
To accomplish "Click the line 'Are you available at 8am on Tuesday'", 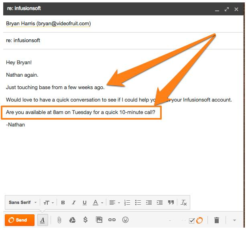I will [81, 112].
